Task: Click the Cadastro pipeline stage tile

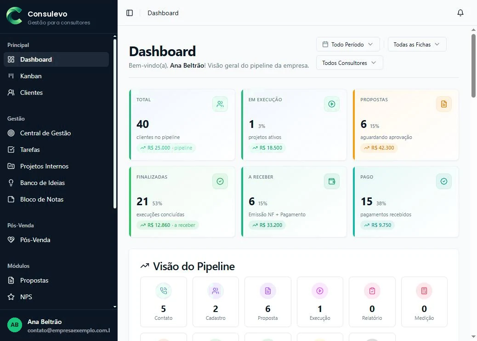Action: tap(216, 302)
